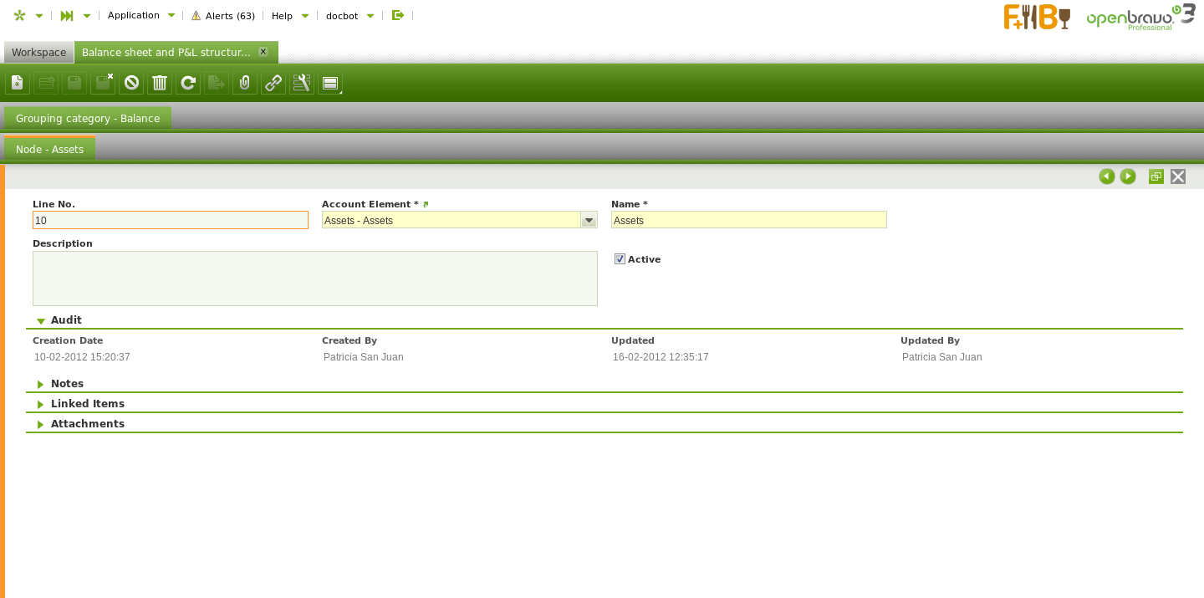1204x598 pixels.
Task: Select the Grouping category - Balance tab
Action: coord(88,118)
